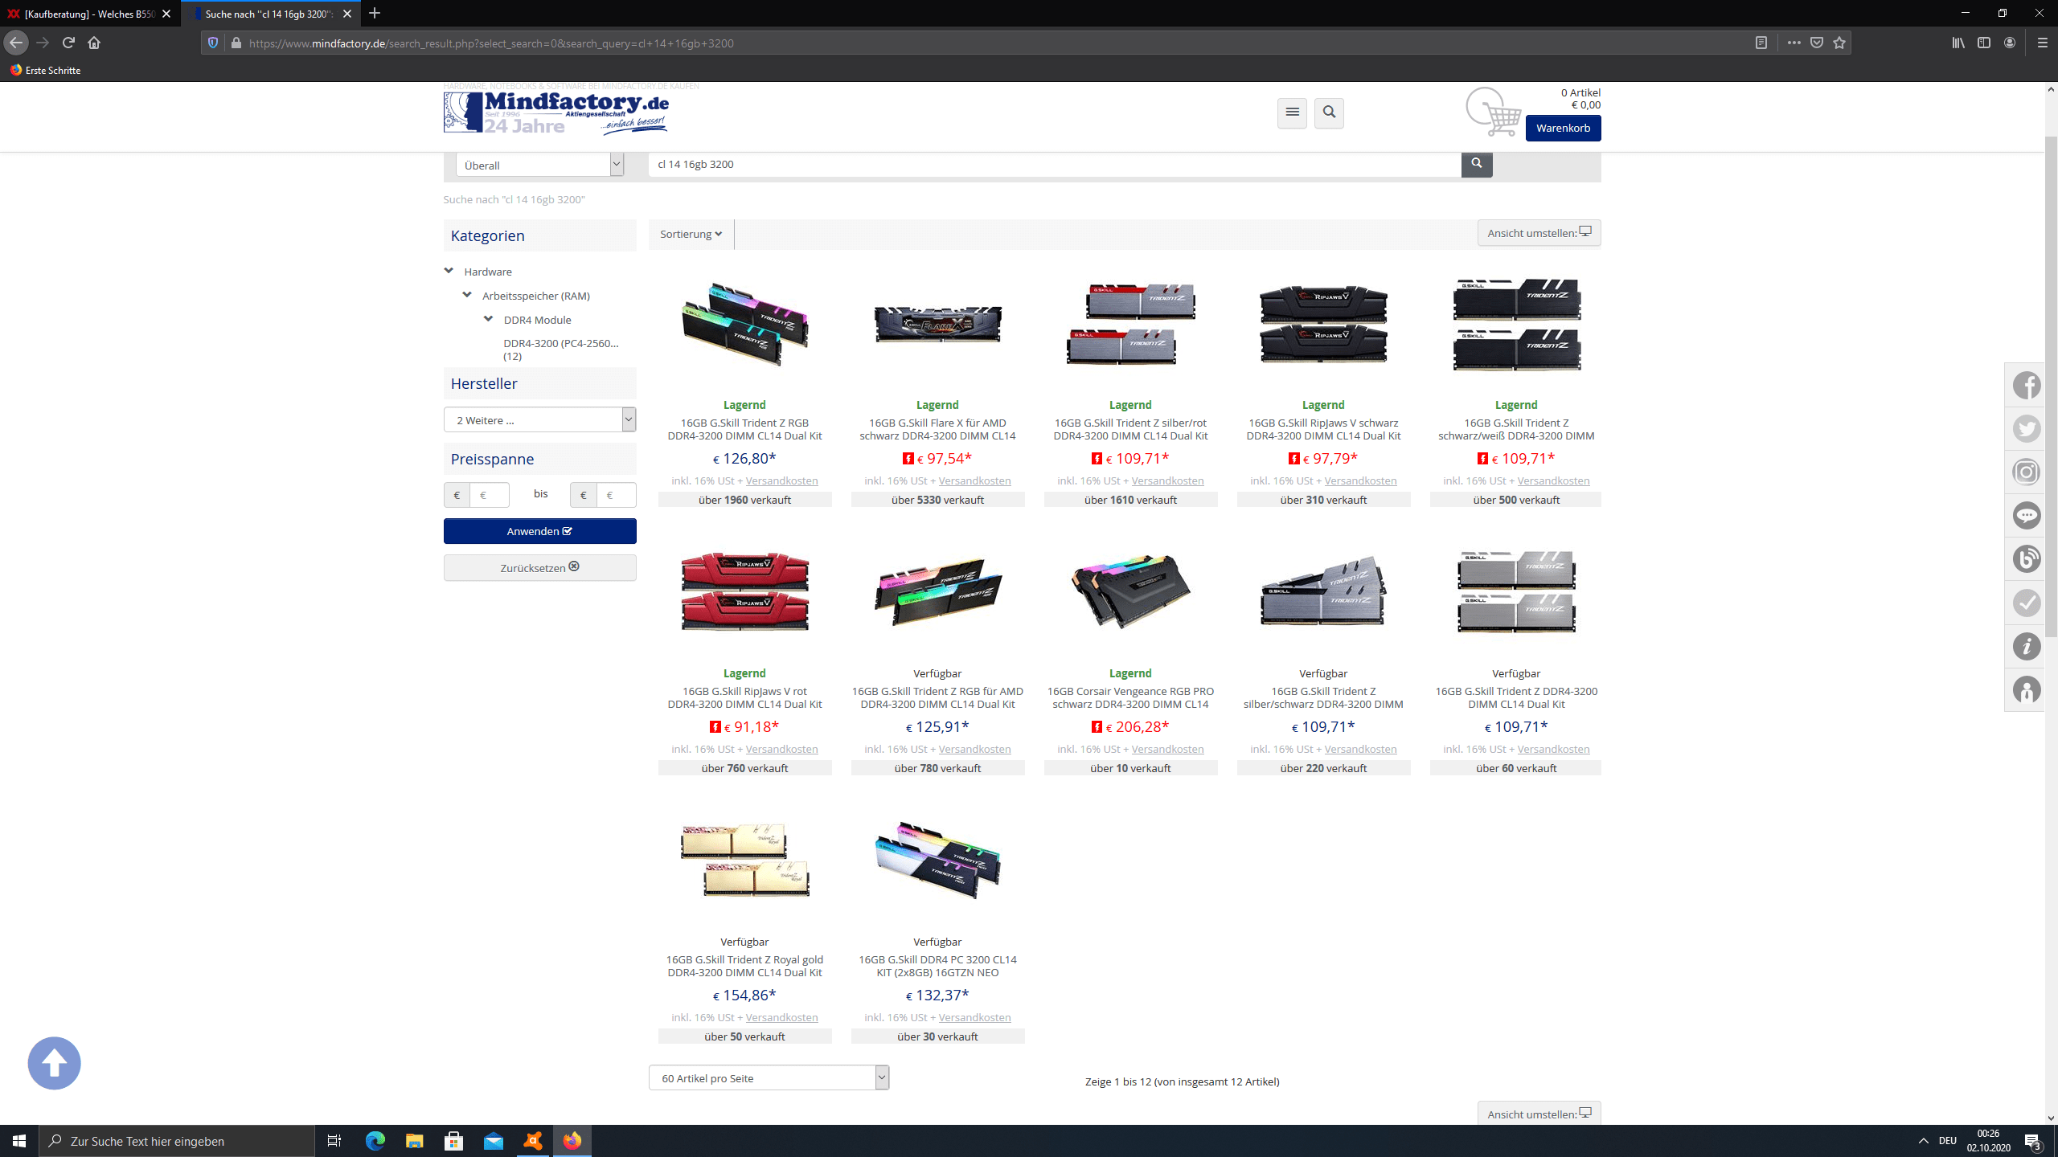2058x1157 pixels.
Task: Toggle view with Ansicht umstellen at top
Action: point(1538,233)
